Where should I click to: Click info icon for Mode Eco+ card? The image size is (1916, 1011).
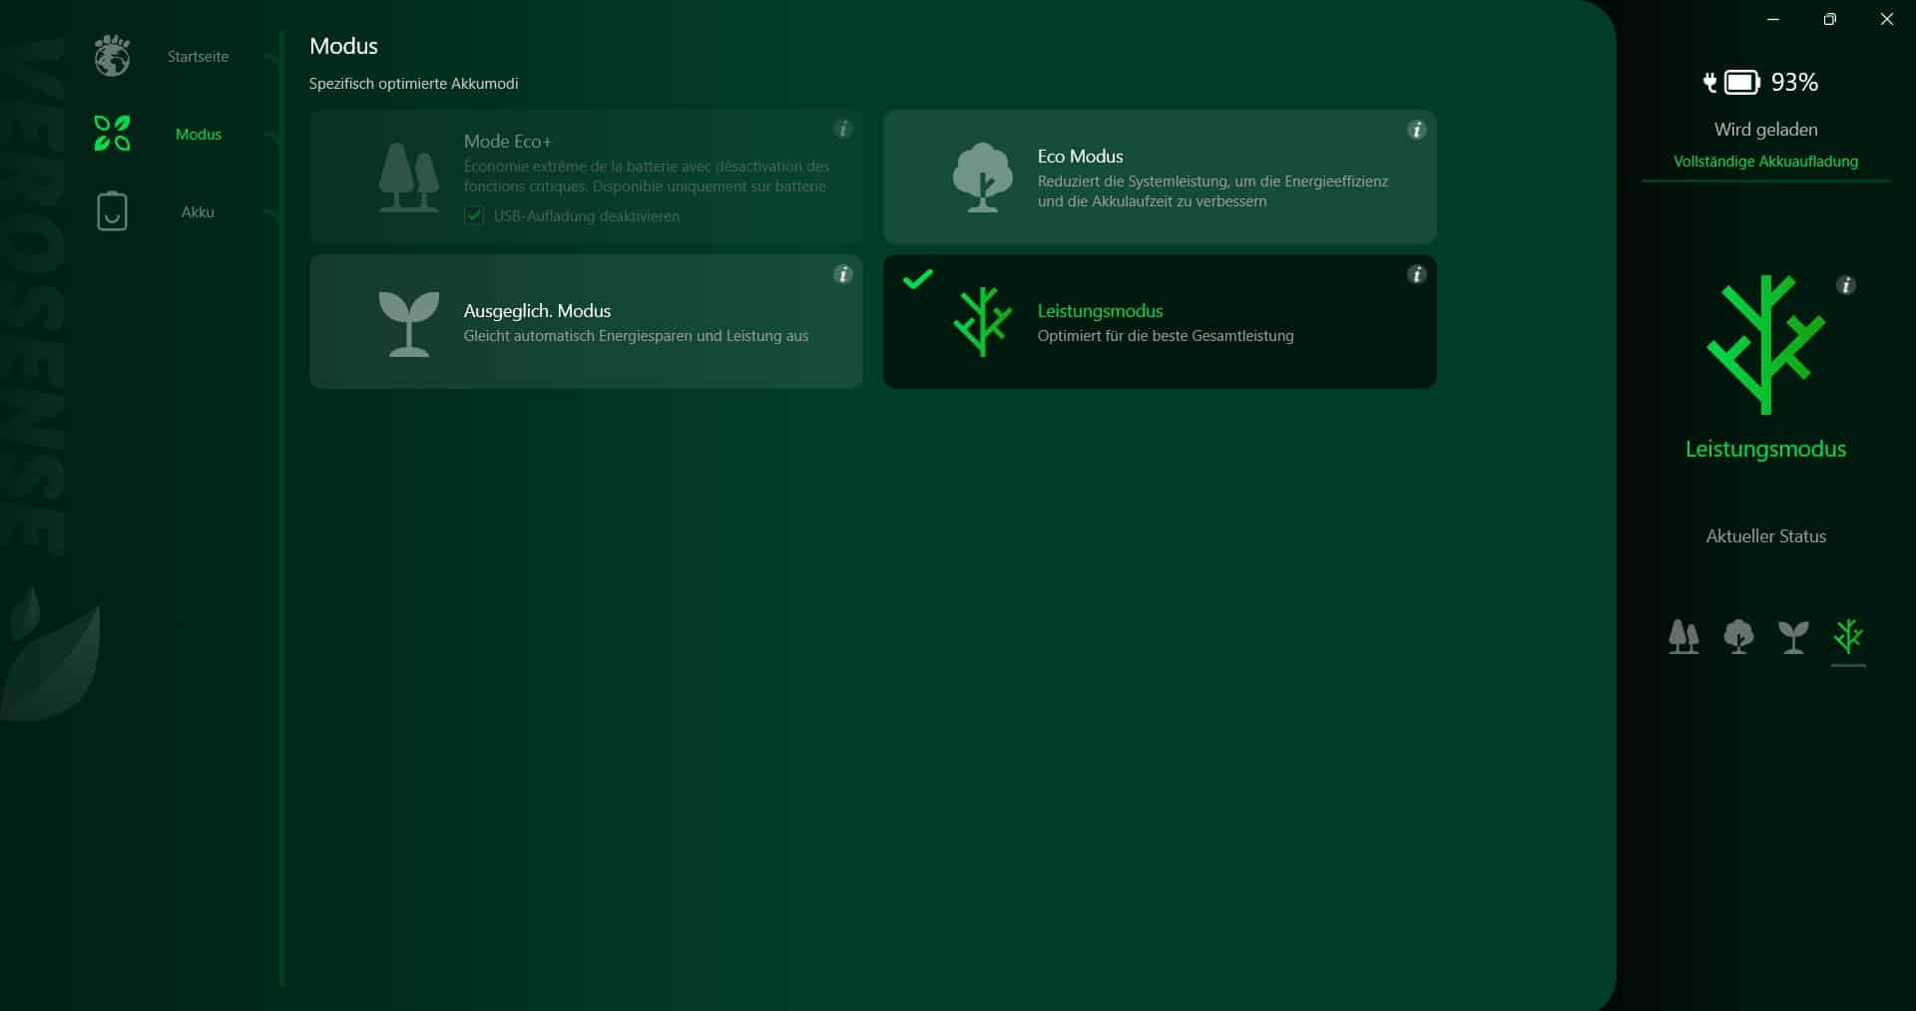point(842,129)
